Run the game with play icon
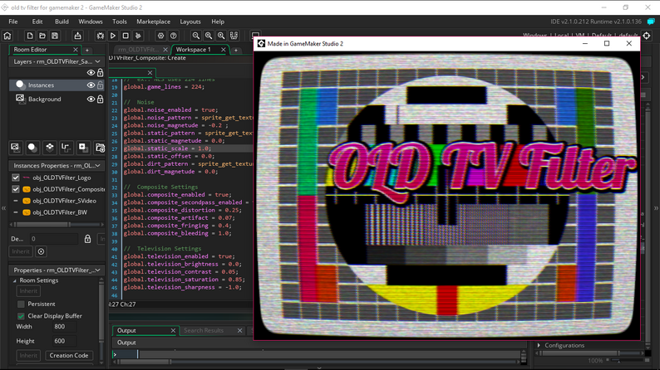 tap(113, 36)
